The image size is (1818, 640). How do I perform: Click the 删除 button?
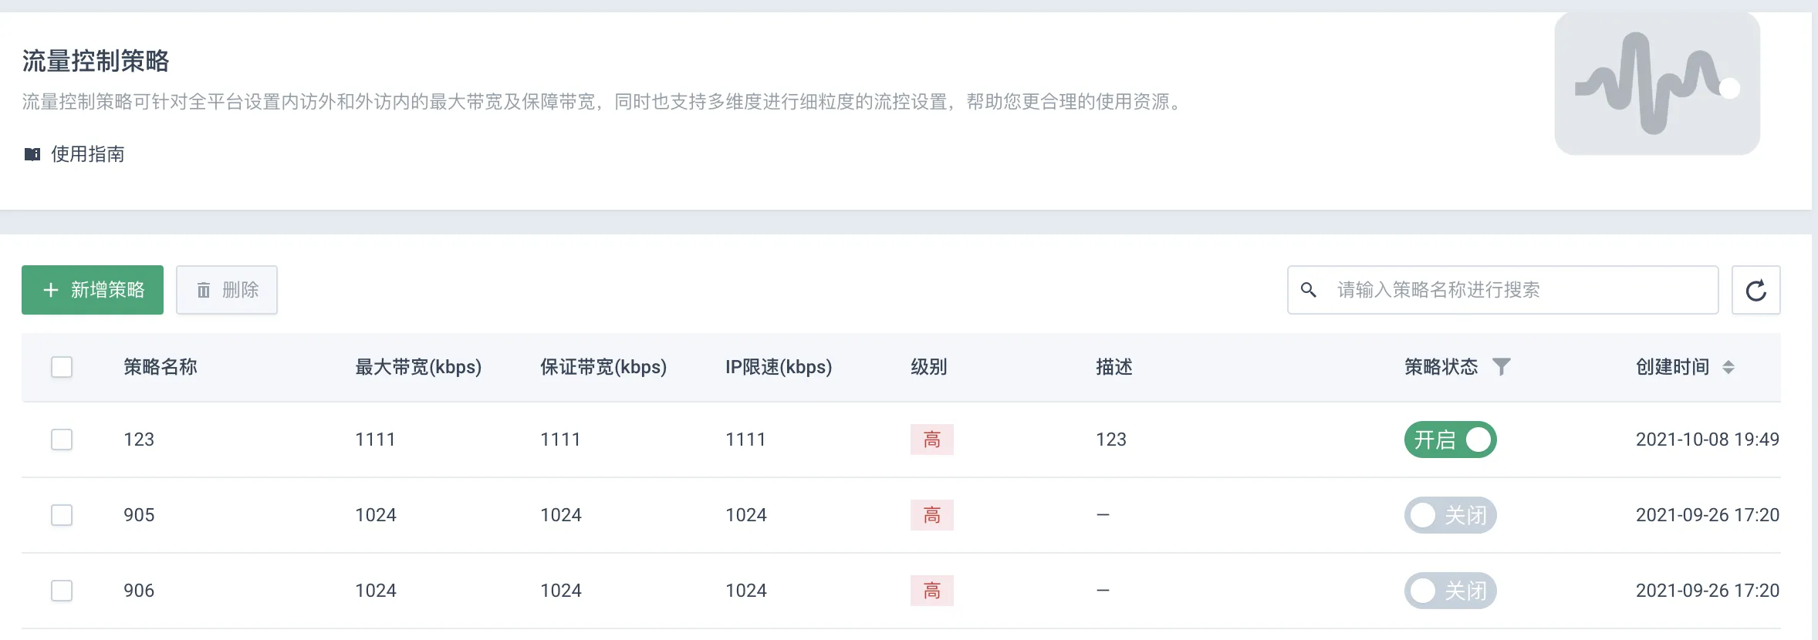pos(227,290)
